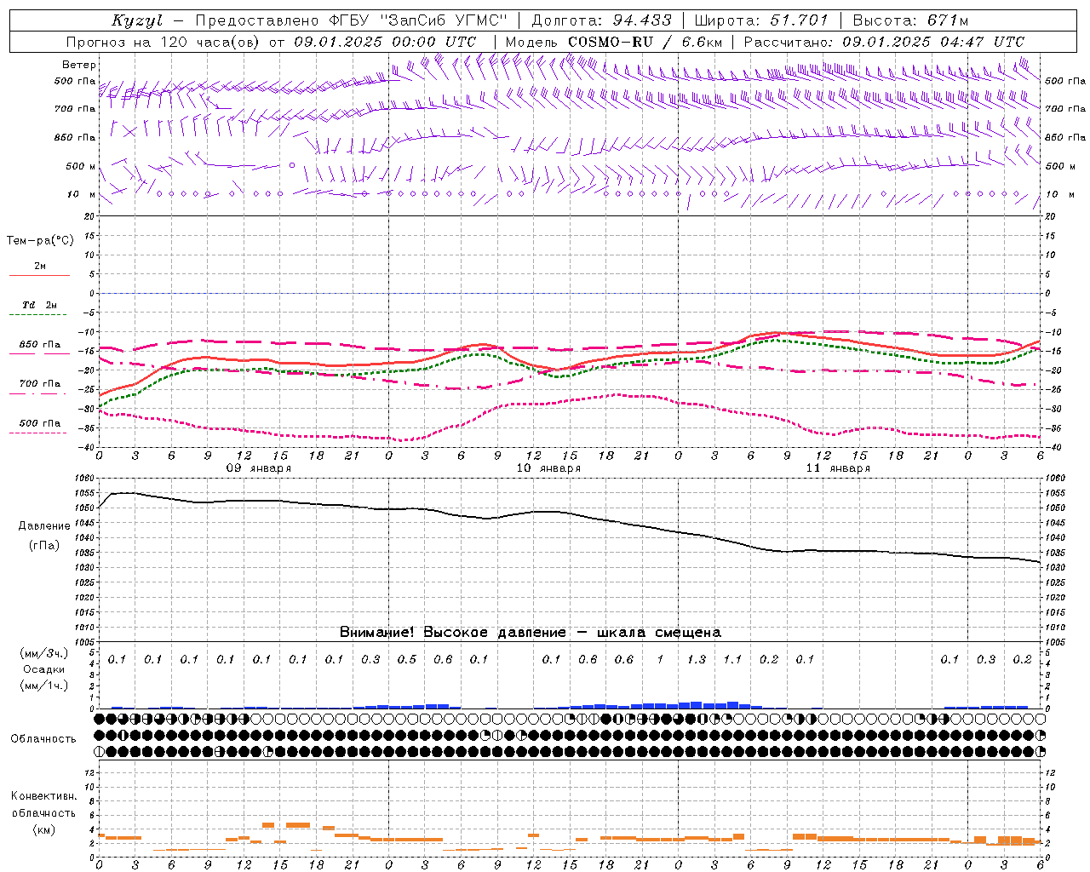Click the '500 м' wind level label on left
Screen dimensions: 1090x872
pos(81,166)
